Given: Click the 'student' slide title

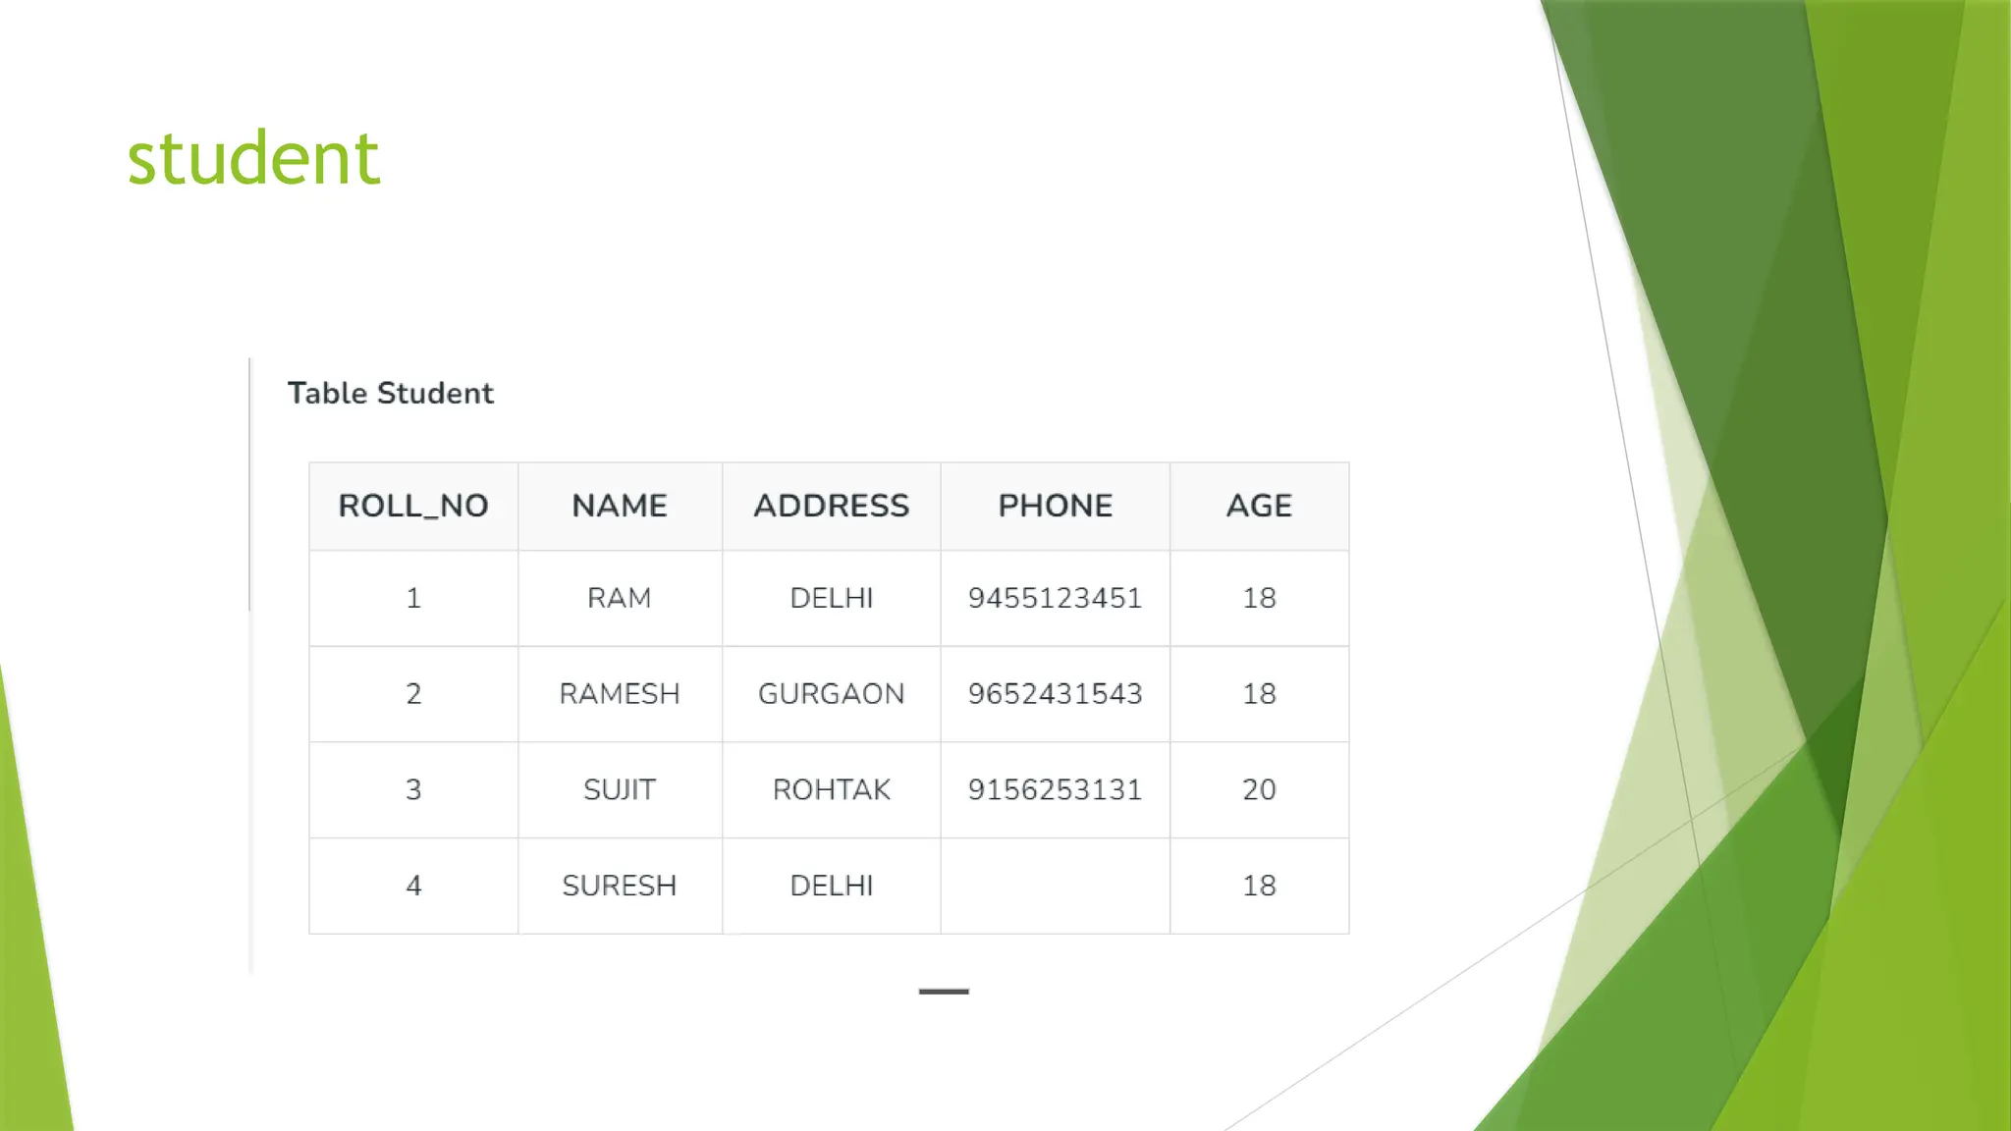Looking at the screenshot, I should (253, 158).
